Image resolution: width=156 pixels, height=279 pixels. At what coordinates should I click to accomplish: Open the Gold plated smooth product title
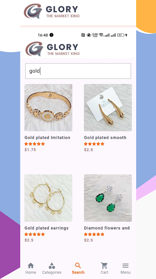105,137
